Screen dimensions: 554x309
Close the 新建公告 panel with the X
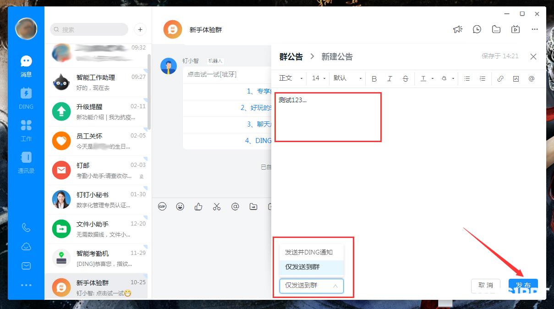tap(533, 56)
